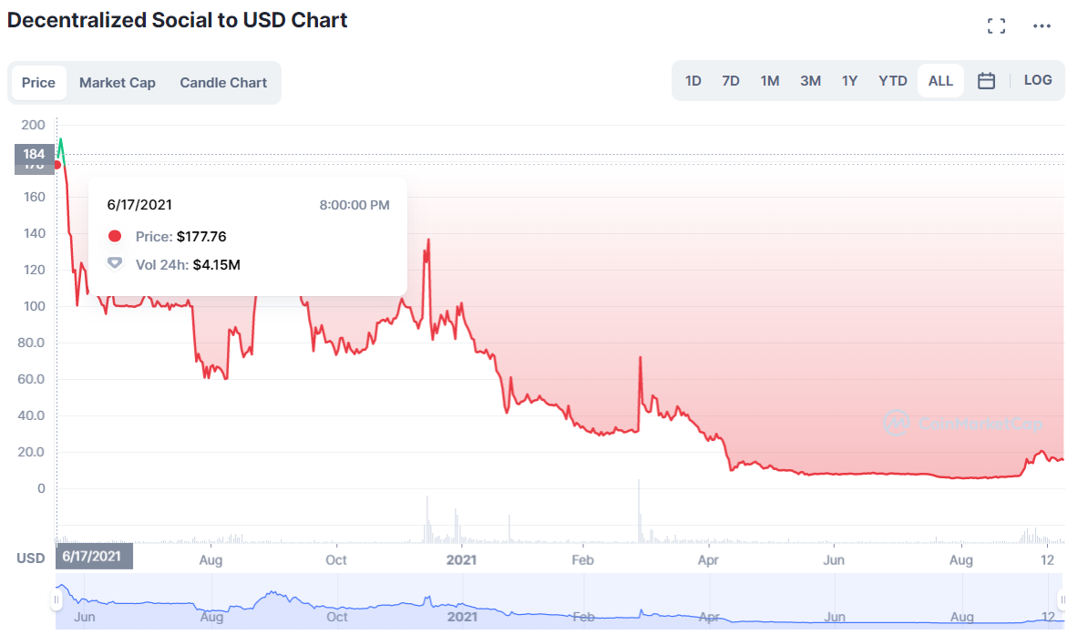Open the three-dot more options menu
The image size is (1078, 635).
(1042, 26)
